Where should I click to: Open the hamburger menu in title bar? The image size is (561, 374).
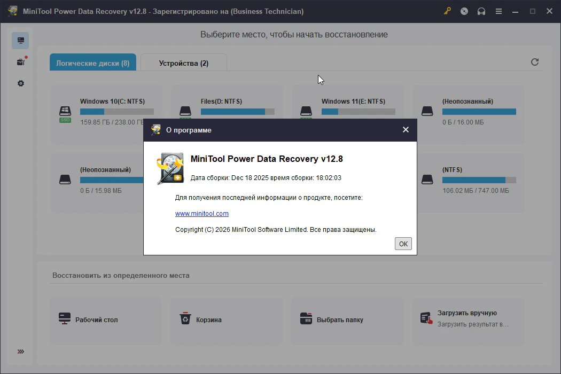[x=498, y=11]
